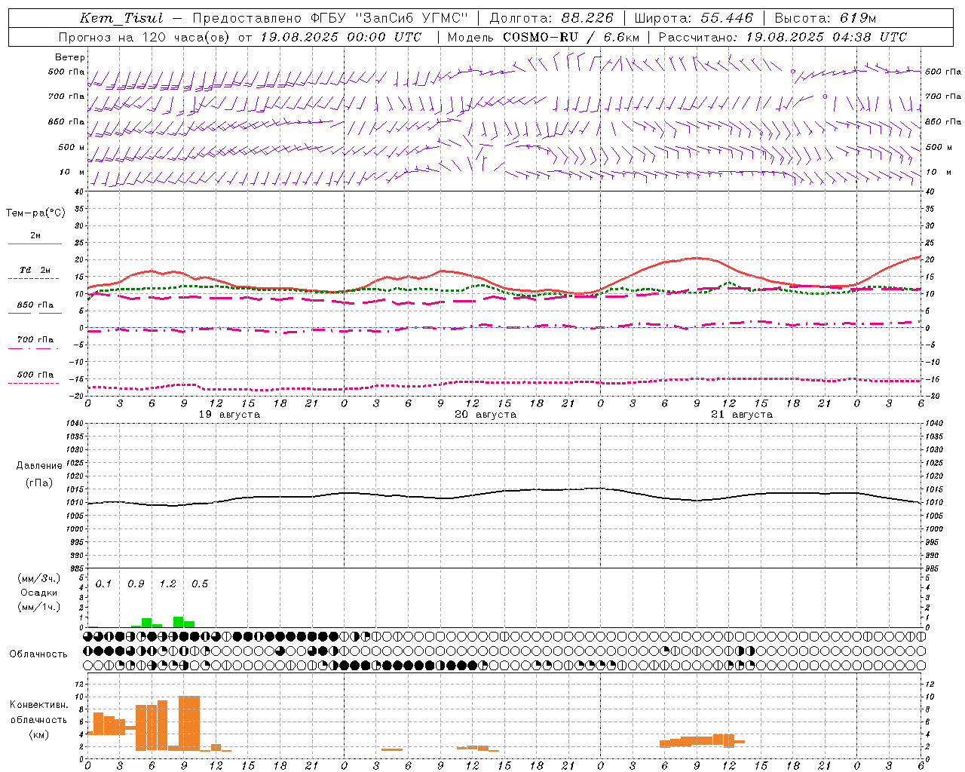The width and height of the screenshot is (965, 772).
Task: Click the Модель COSMO-RU / 6.6км label
Action: (x=543, y=37)
